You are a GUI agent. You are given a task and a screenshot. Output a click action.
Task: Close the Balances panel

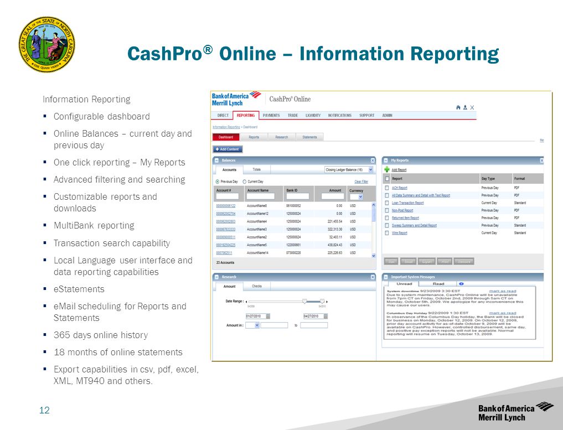click(373, 160)
